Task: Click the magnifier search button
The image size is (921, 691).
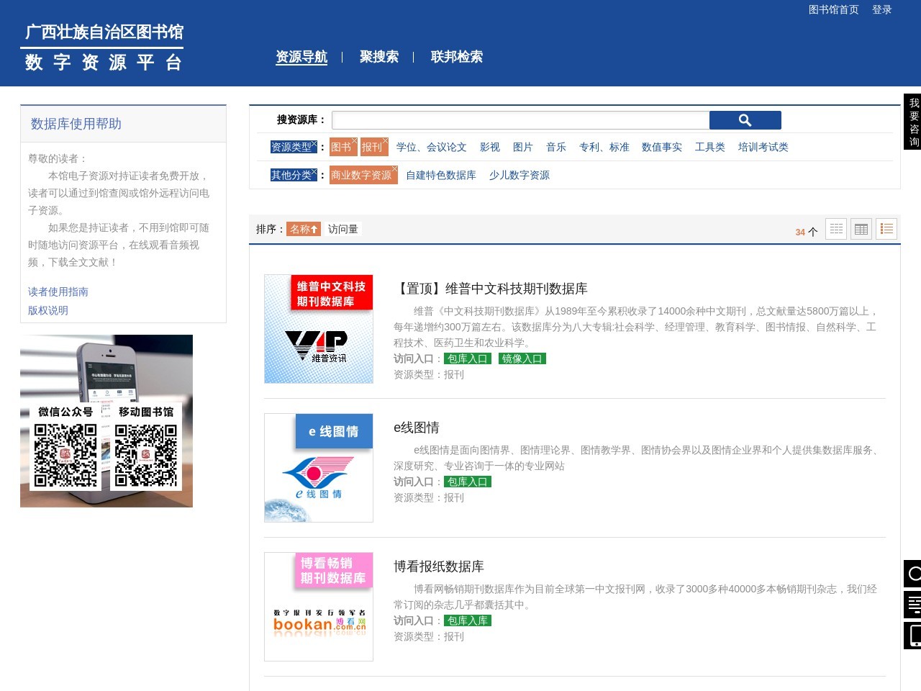Action: (x=745, y=120)
